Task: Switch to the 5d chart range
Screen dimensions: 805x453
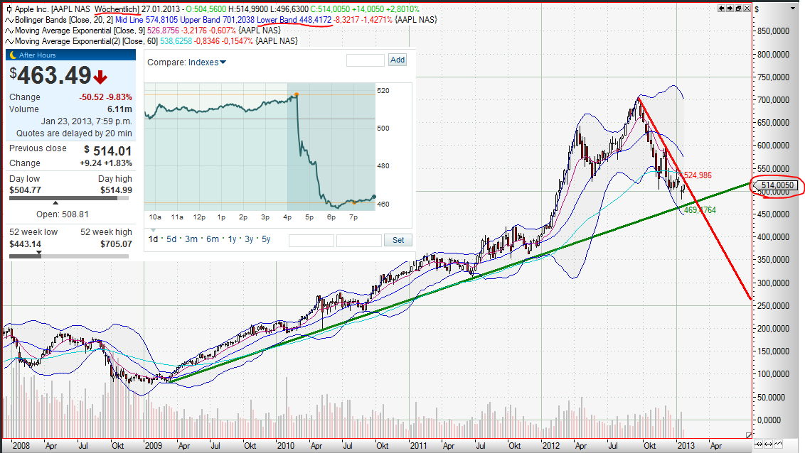Action: pos(171,239)
